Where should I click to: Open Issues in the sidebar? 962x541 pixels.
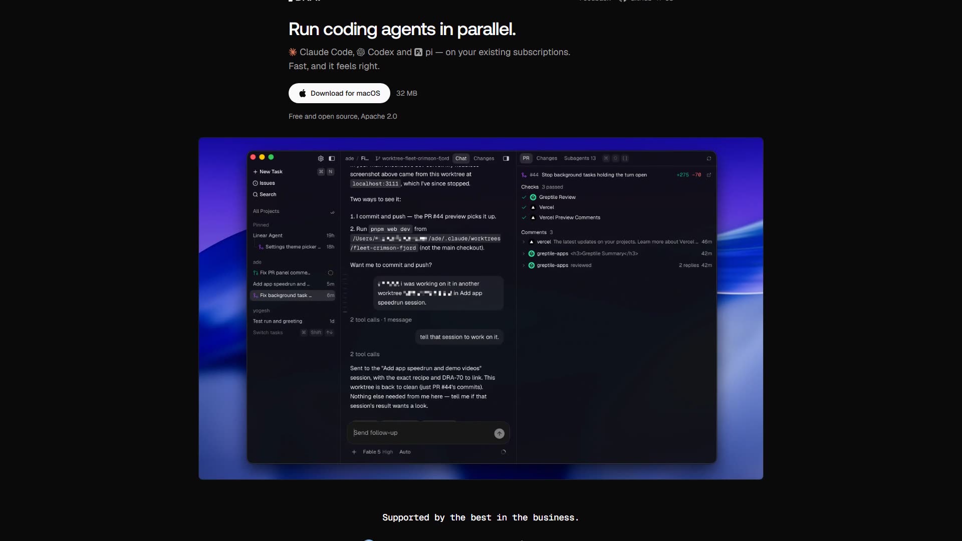pyautogui.click(x=264, y=183)
